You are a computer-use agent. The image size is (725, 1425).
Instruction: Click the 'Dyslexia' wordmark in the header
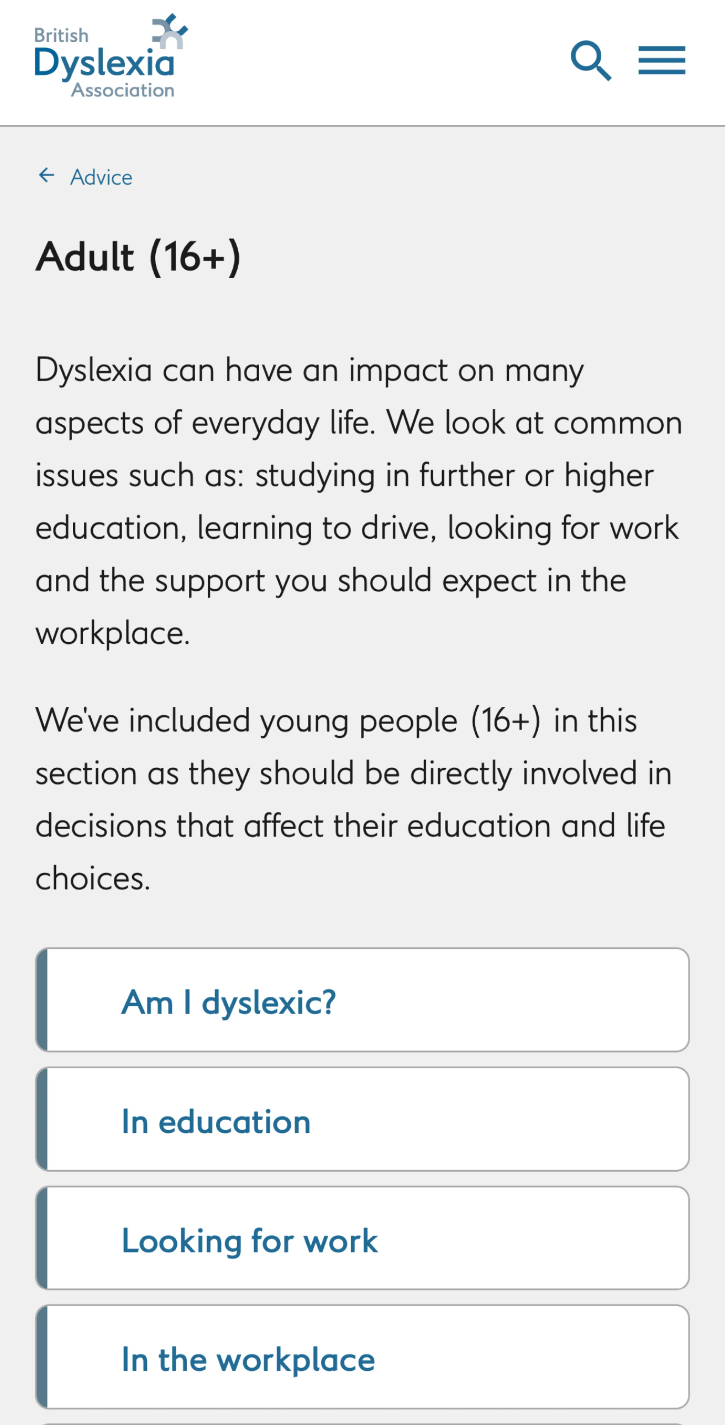pyautogui.click(x=104, y=63)
